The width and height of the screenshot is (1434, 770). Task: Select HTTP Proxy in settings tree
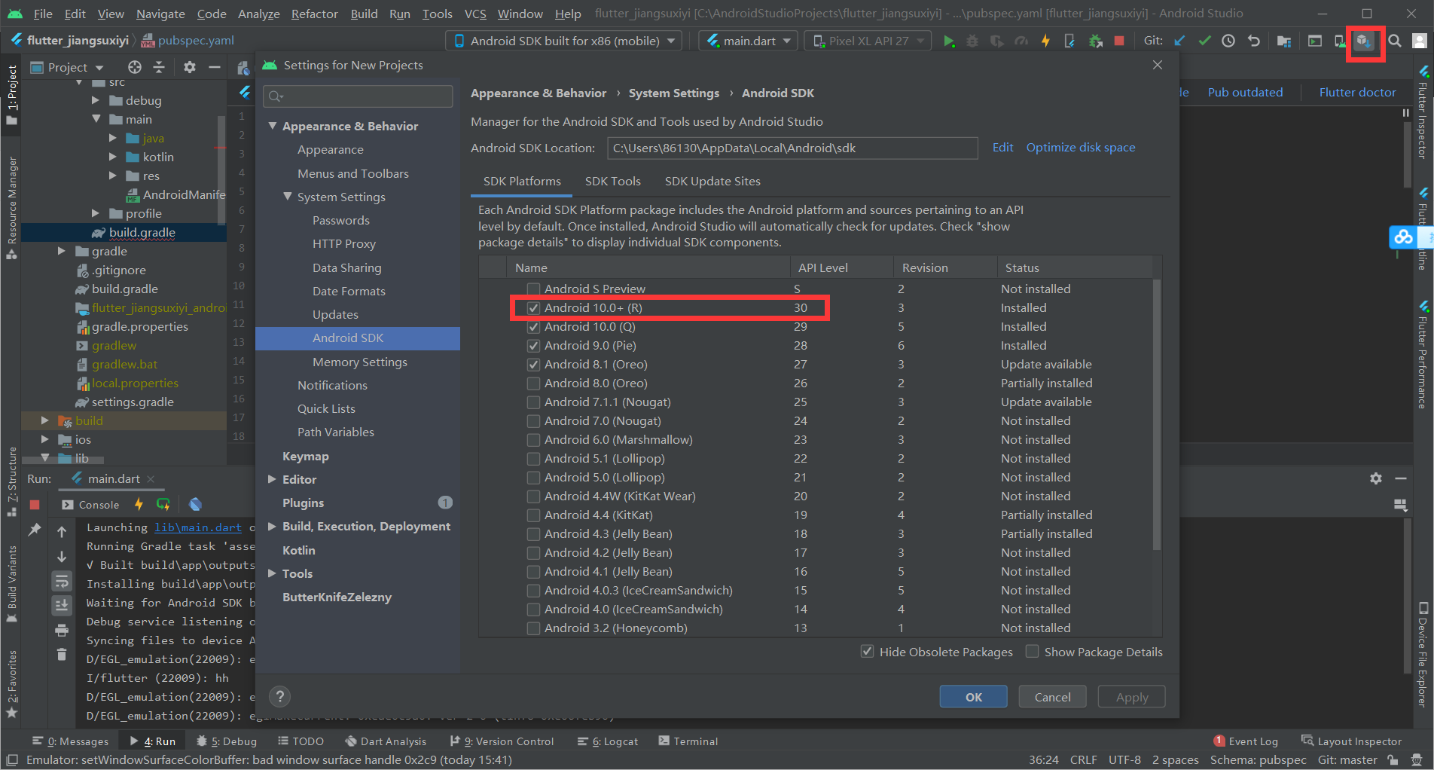pos(344,243)
